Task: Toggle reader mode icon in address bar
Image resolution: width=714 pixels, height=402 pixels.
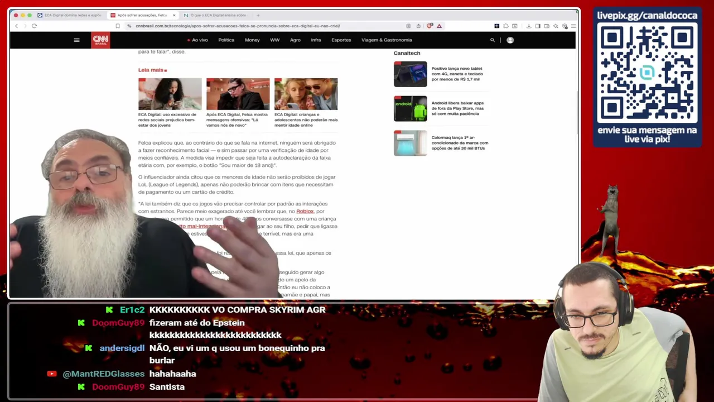Action: [408, 26]
